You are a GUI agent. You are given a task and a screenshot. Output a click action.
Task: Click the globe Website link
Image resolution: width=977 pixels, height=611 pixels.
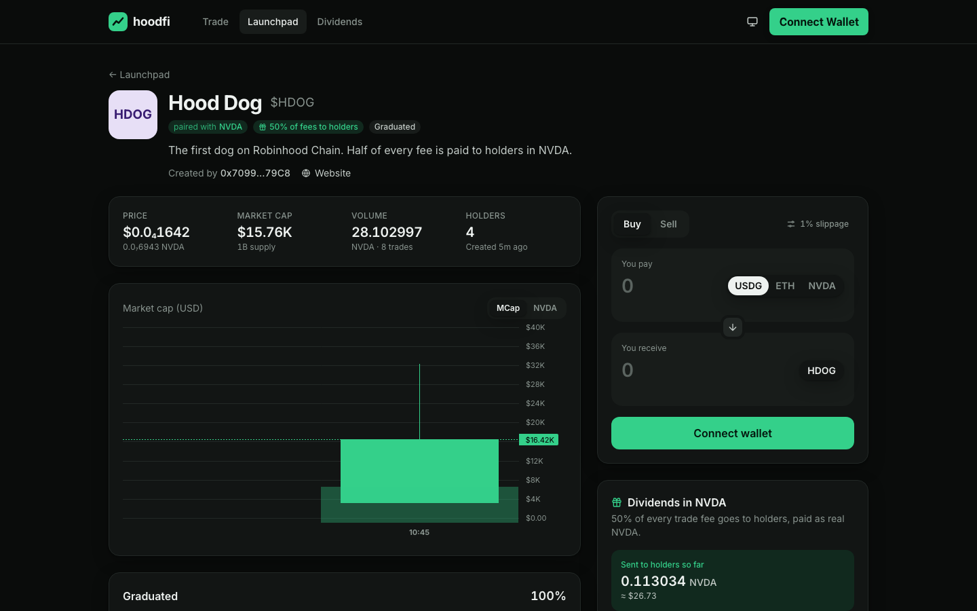(326, 173)
